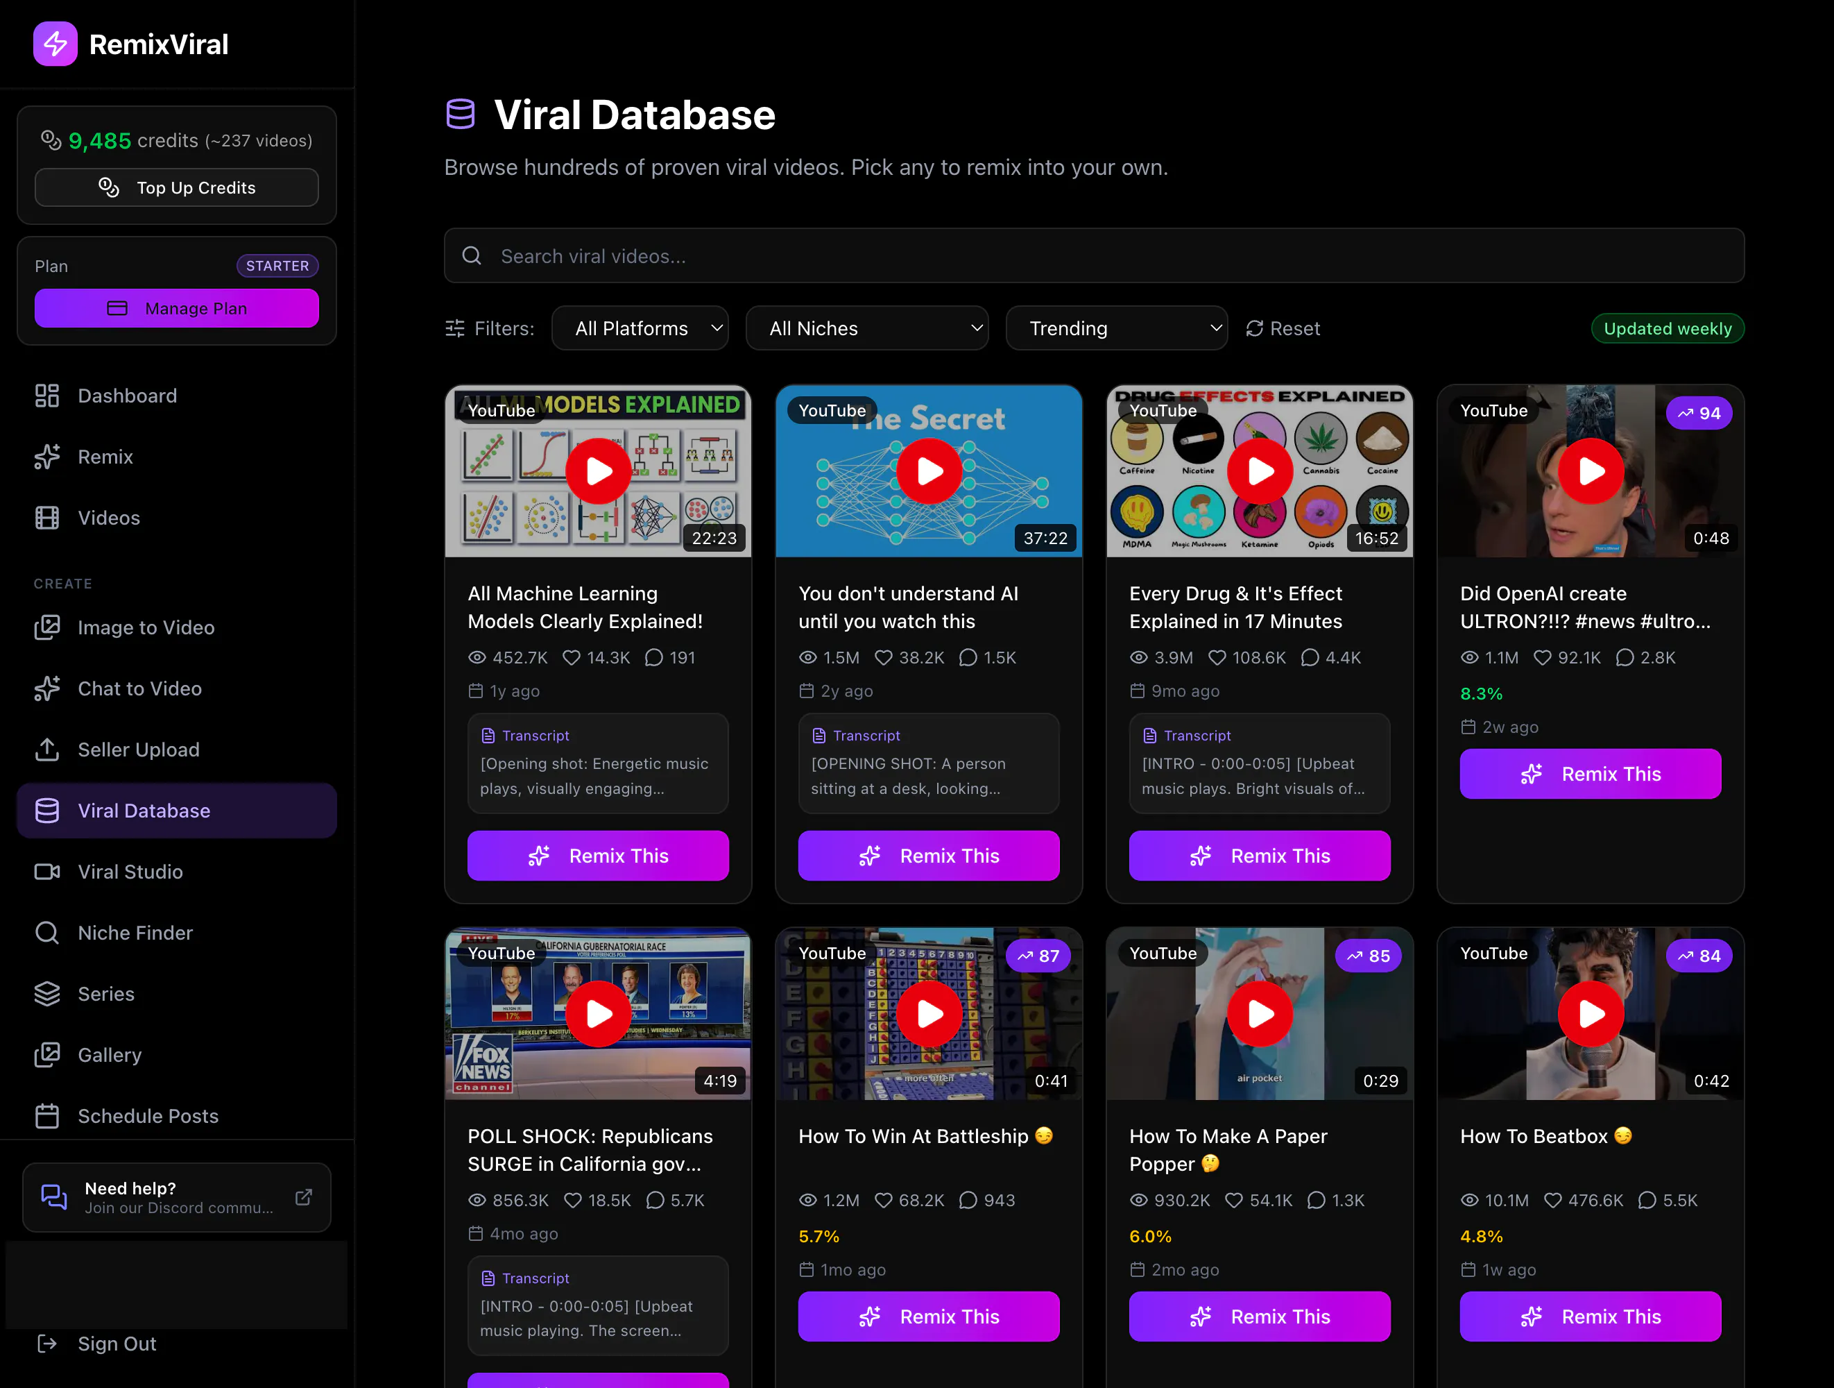This screenshot has height=1388, width=1834.
Task: Click the 87 trending score badge on Battleship
Action: 1038,956
